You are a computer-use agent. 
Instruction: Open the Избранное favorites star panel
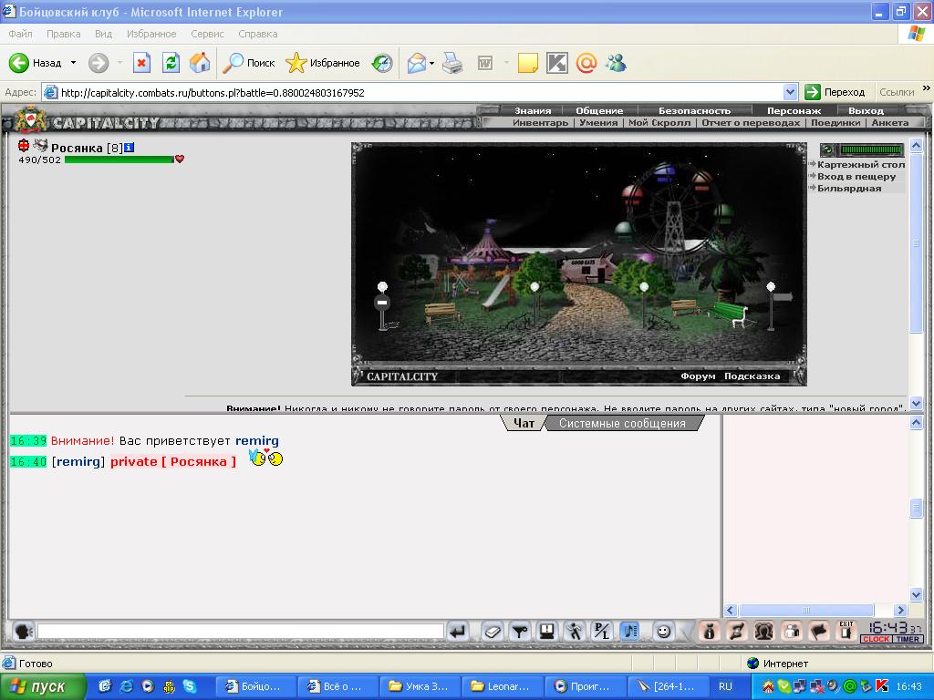pyautogui.click(x=323, y=63)
